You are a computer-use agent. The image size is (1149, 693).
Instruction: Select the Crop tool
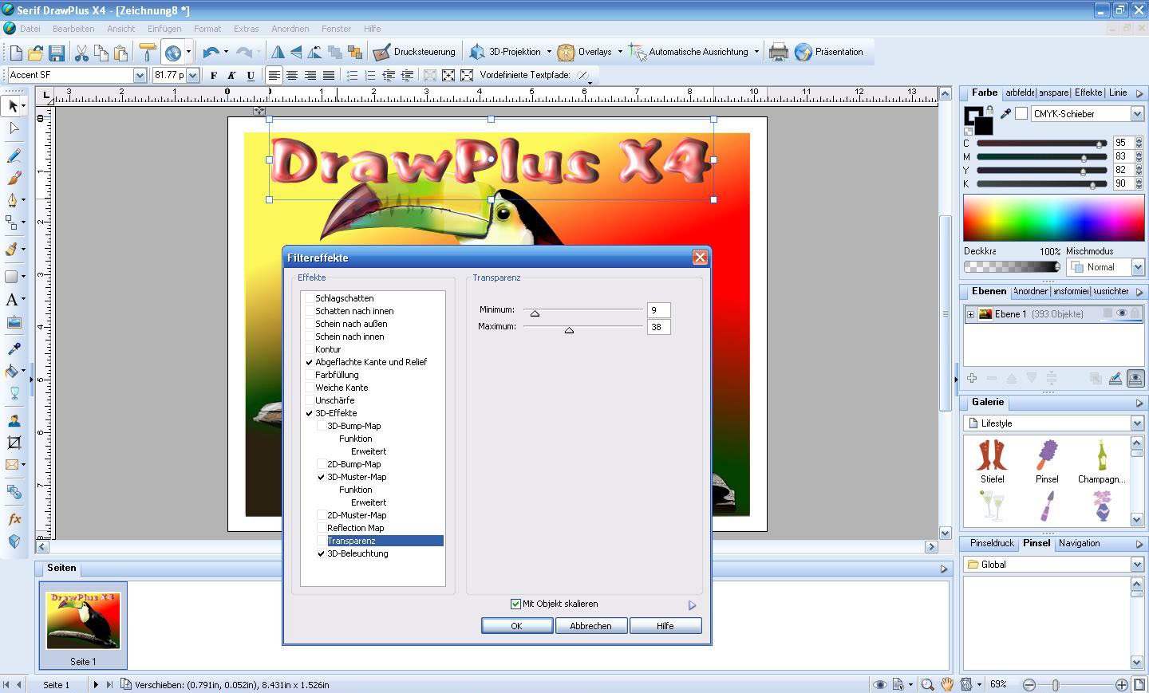tap(13, 443)
